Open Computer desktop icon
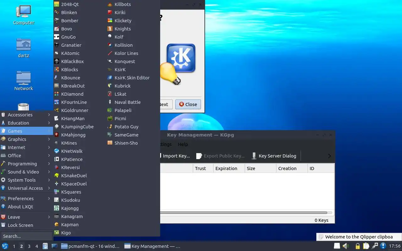This screenshot has width=402, height=251. 24,15
